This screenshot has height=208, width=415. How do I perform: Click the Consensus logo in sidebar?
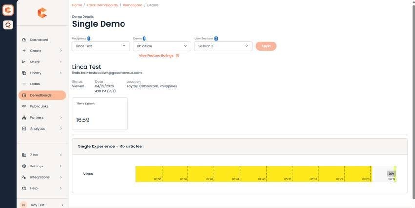click(42, 13)
